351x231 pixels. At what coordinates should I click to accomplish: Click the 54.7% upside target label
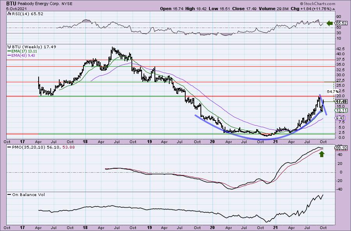tap(333, 91)
